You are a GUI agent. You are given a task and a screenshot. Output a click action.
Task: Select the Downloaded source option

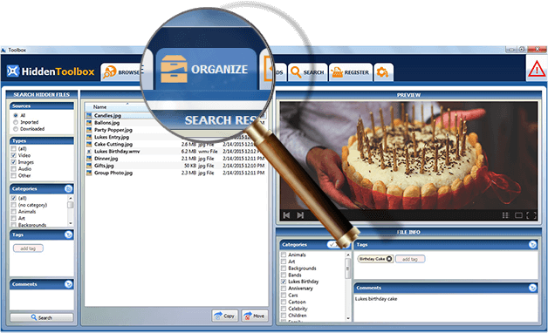pyautogui.click(x=16, y=129)
